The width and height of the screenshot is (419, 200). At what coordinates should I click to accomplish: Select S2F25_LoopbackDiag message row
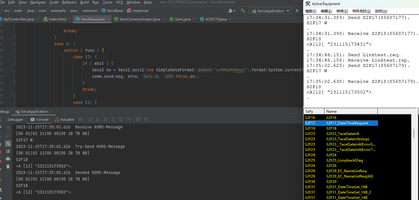coord(341,160)
